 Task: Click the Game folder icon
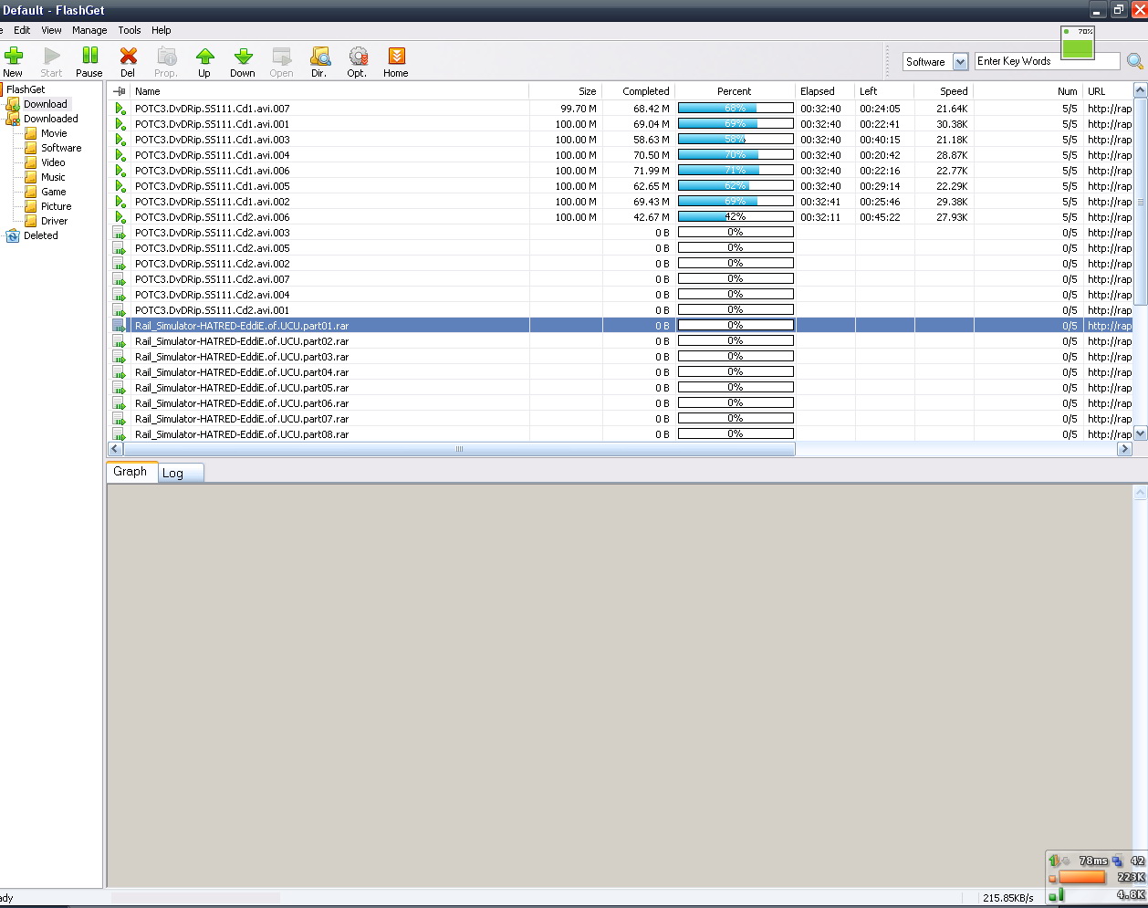(31, 192)
